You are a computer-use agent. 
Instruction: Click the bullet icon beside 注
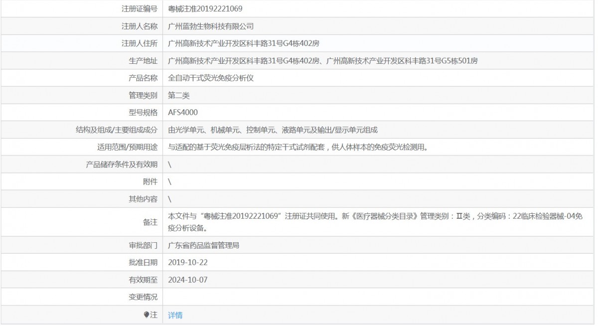point(147,315)
